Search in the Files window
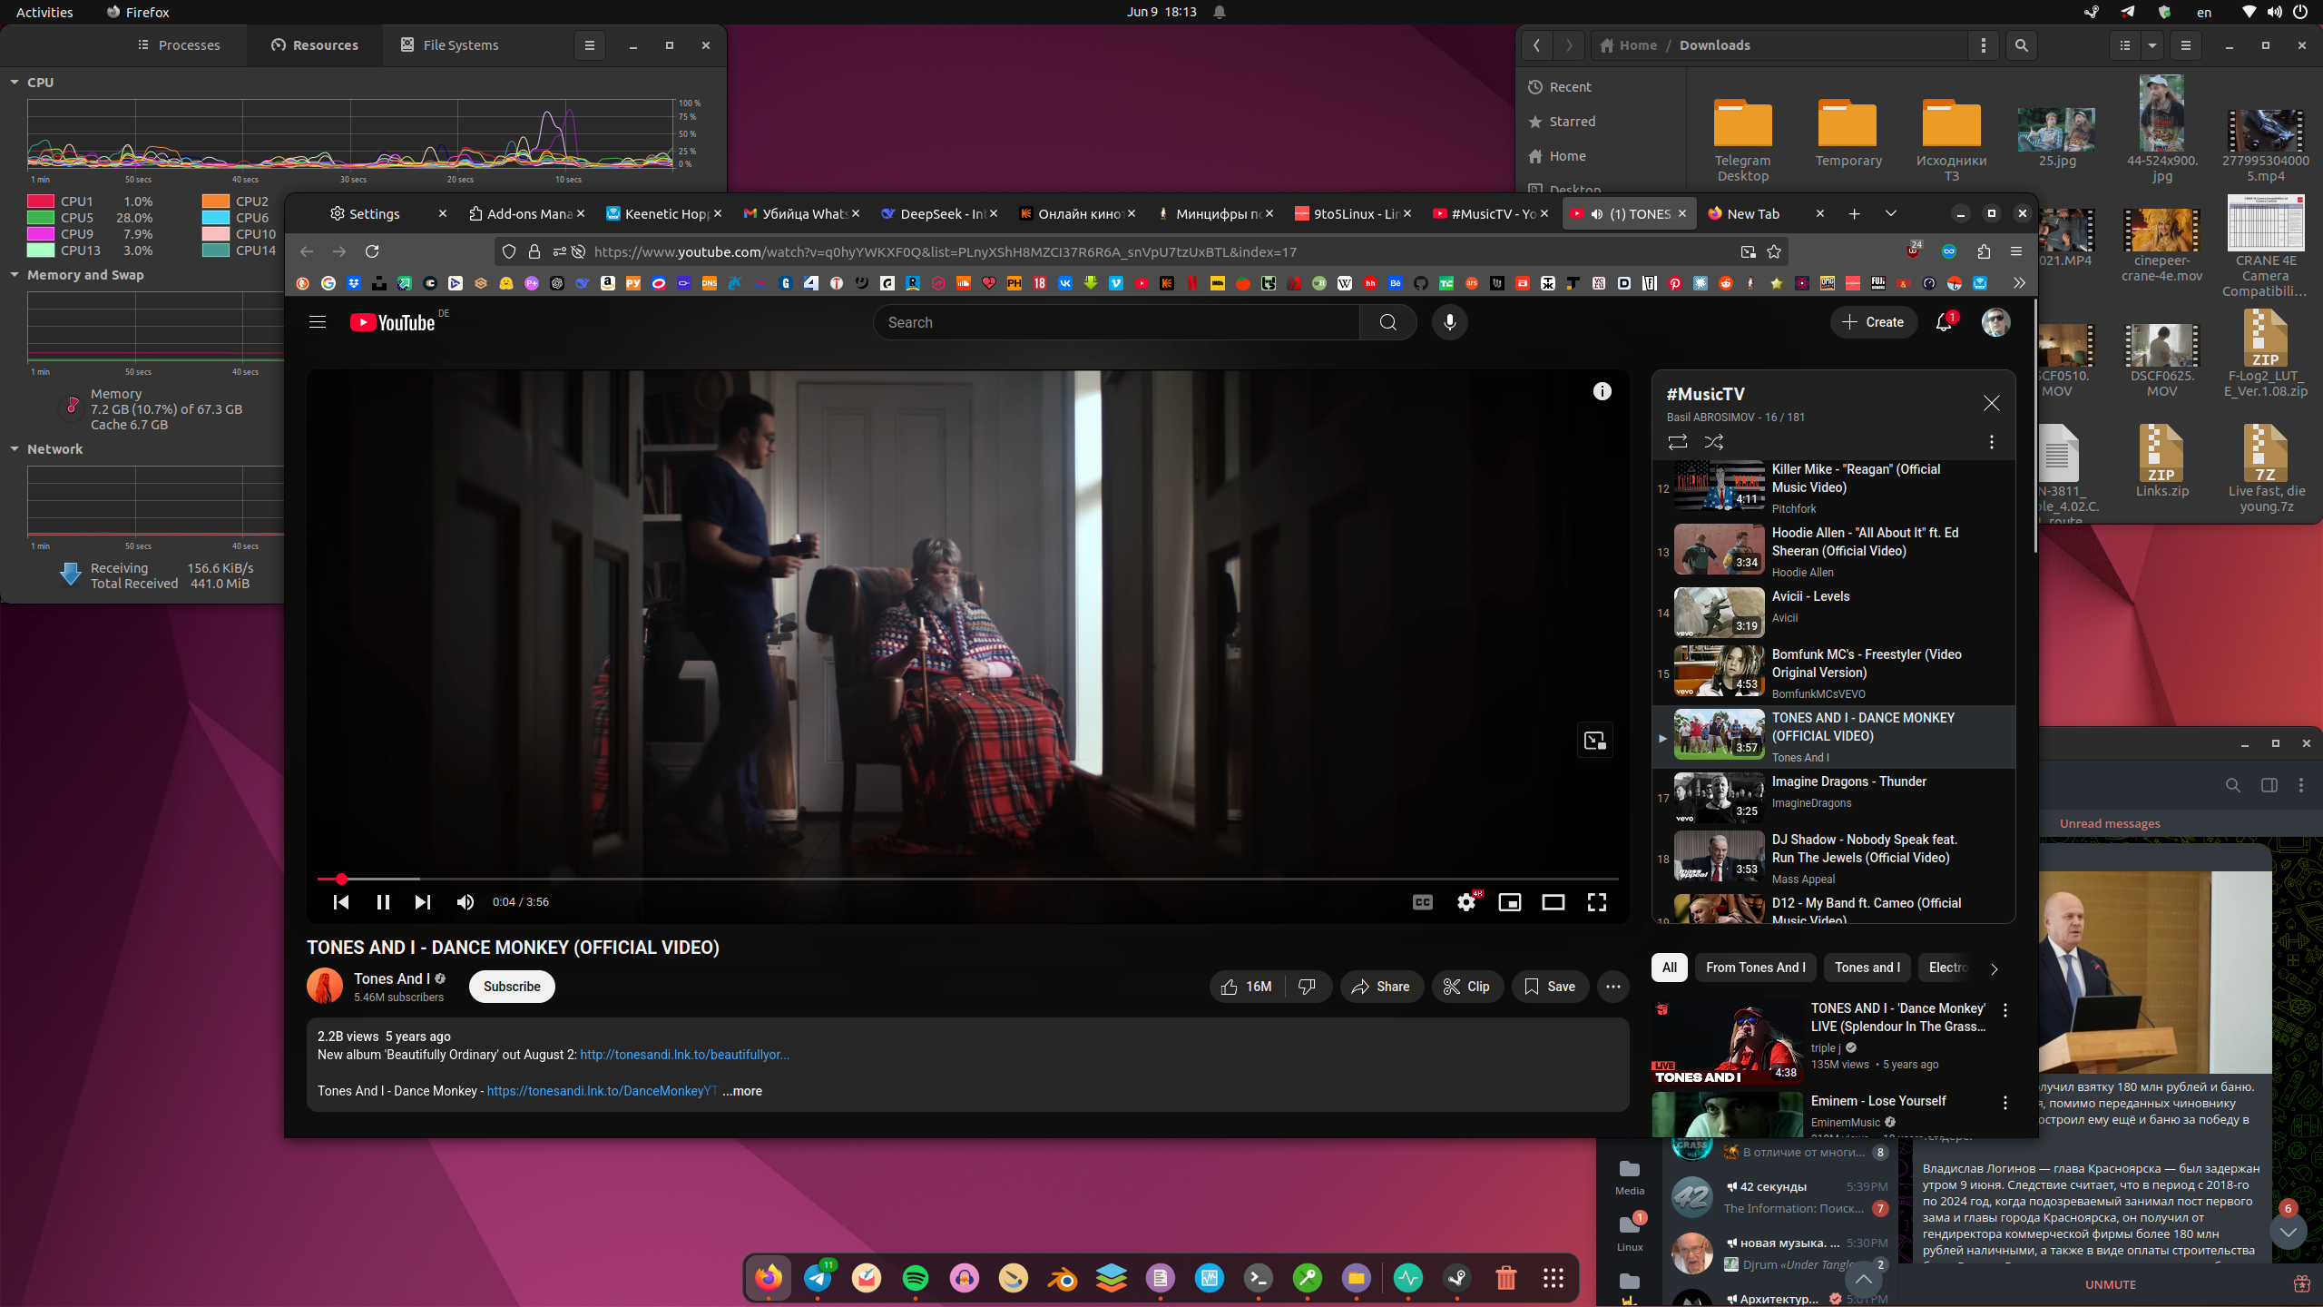Screen dimensions: 2323x1307 [2021, 44]
